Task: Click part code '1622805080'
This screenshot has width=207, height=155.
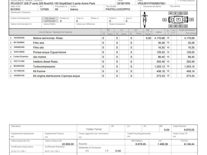Action: tap(19, 38)
